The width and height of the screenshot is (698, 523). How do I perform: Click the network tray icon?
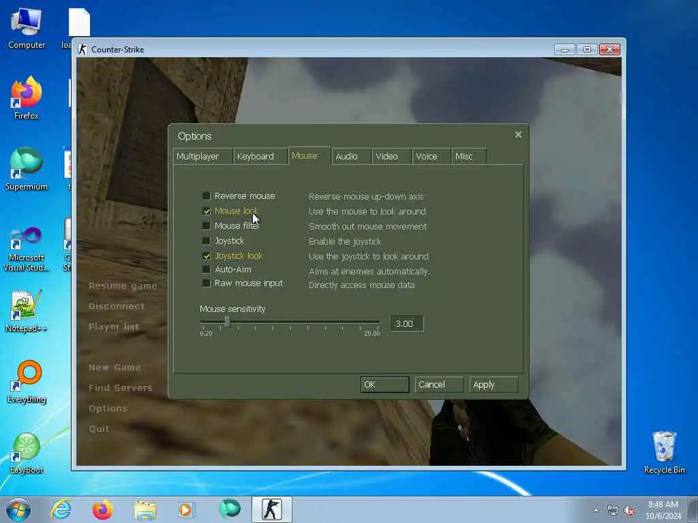(x=613, y=511)
